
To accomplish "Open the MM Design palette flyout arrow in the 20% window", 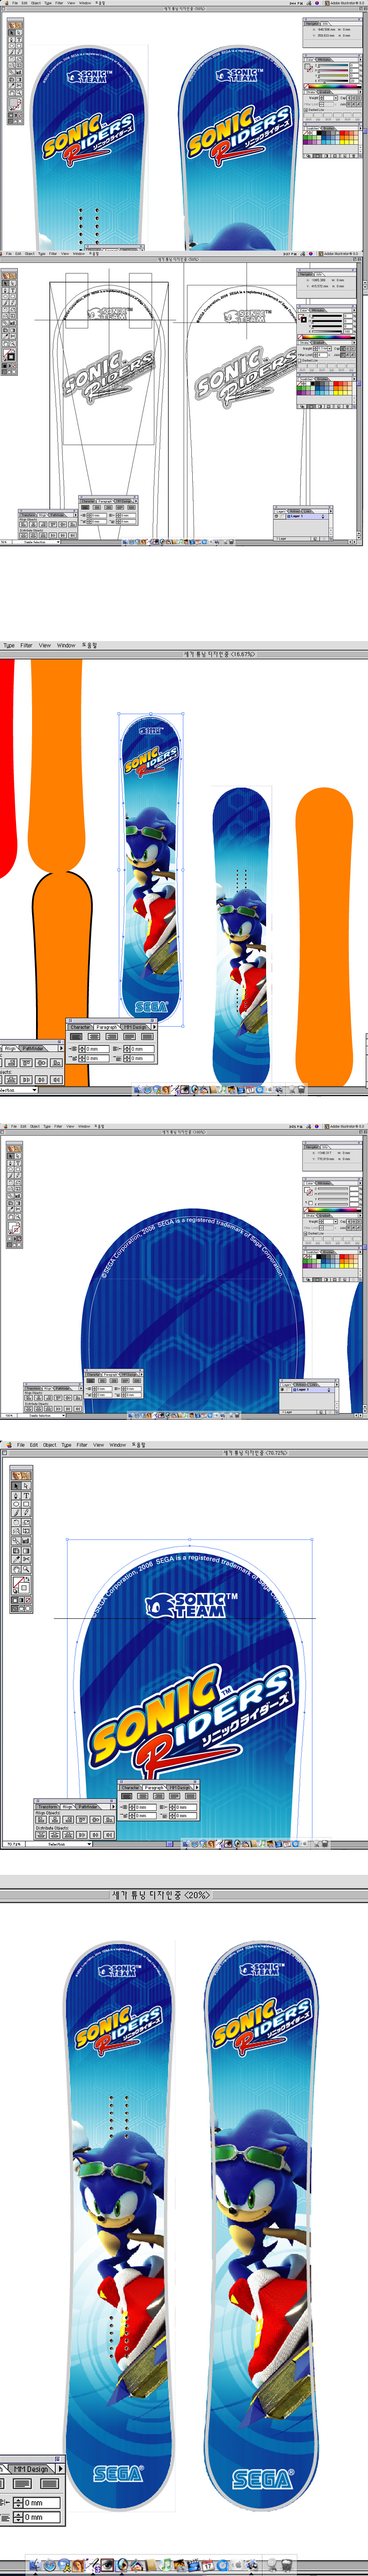I will [60, 2469].
